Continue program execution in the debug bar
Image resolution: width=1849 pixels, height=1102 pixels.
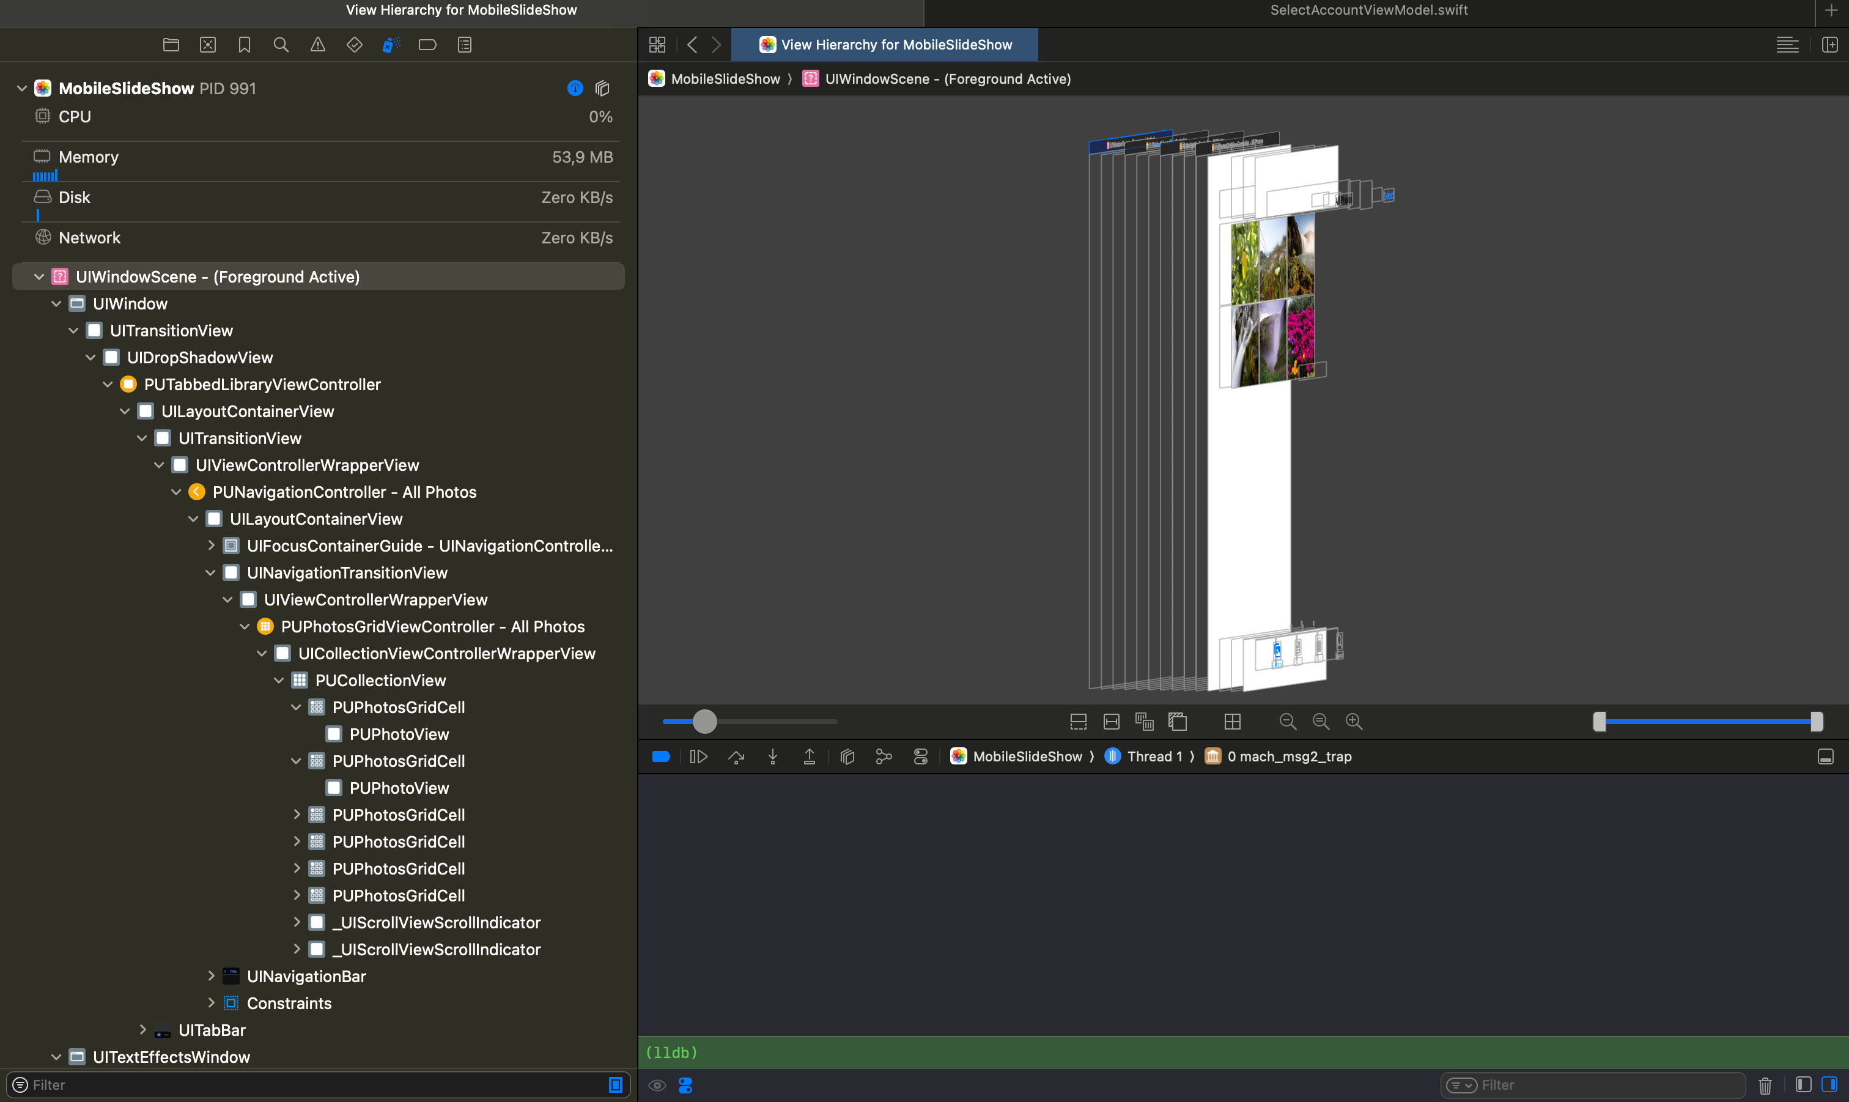(x=698, y=756)
